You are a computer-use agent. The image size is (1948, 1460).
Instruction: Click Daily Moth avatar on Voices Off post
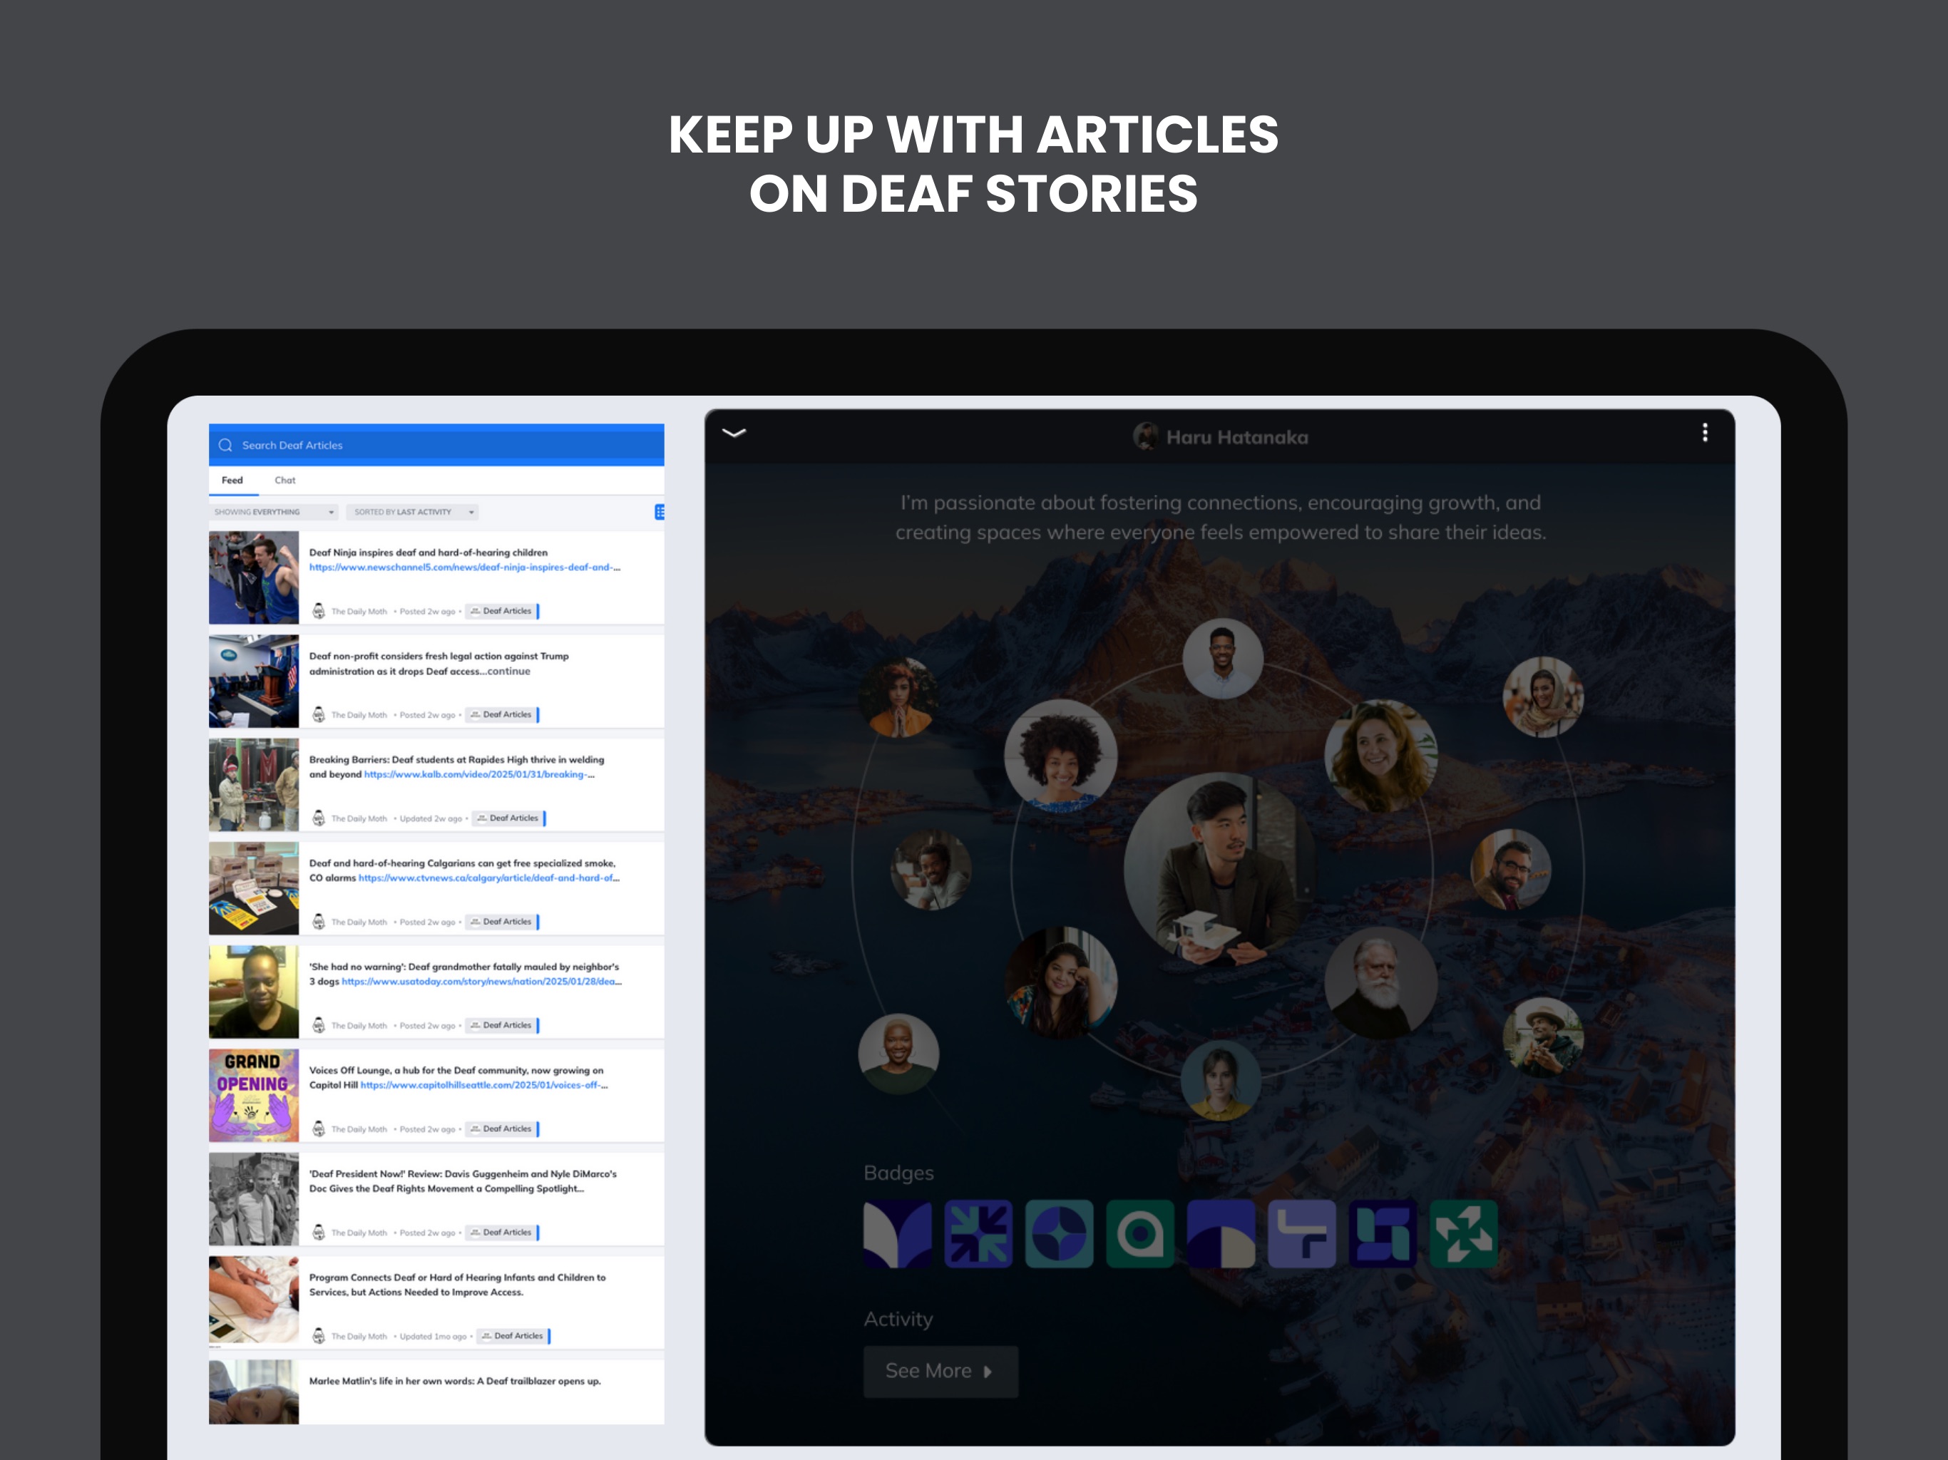pyautogui.click(x=319, y=1129)
